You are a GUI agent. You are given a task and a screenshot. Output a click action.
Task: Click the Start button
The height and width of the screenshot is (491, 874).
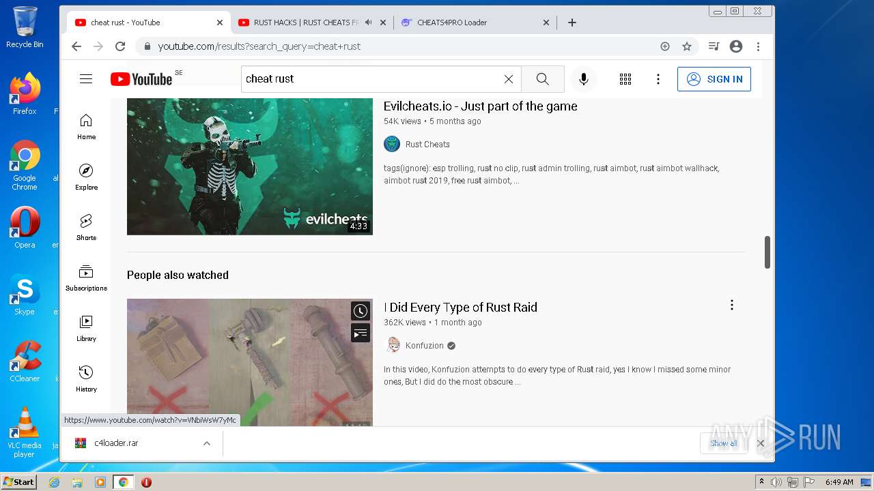18,482
